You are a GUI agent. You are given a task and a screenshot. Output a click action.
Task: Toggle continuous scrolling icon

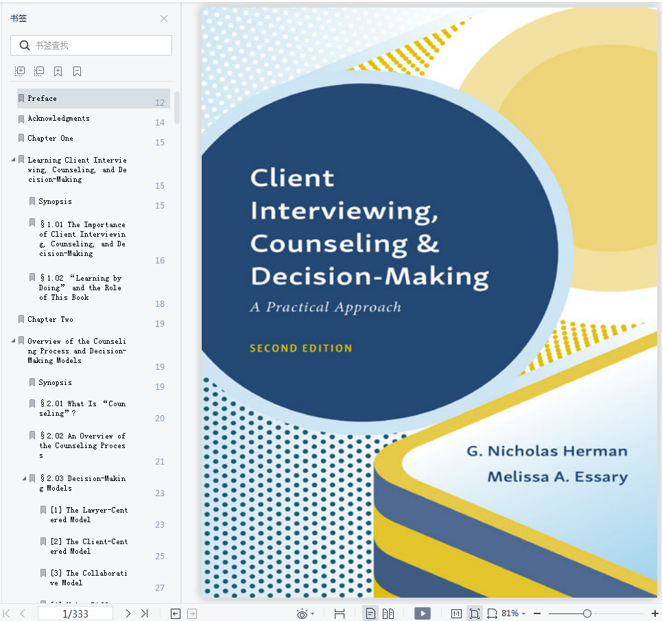pos(340,614)
